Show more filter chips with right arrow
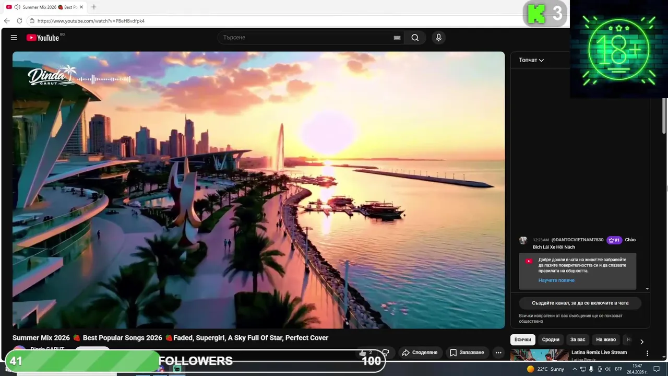 [642, 342]
